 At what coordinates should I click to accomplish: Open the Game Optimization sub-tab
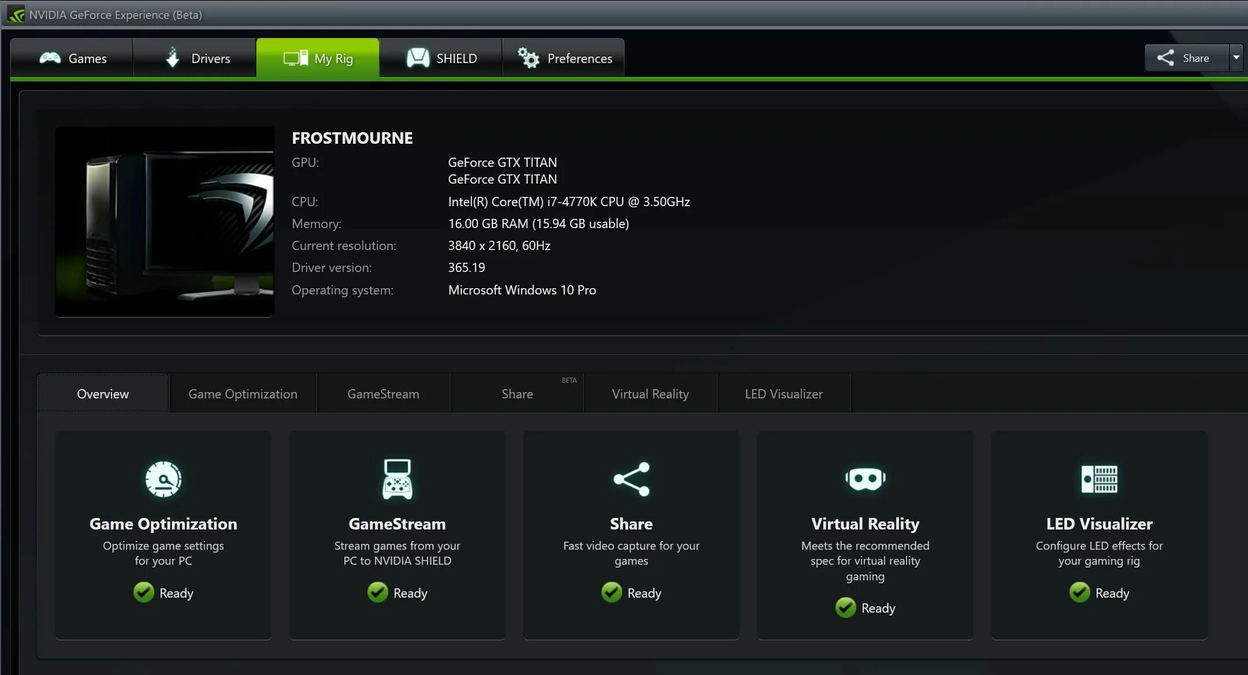point(243,394)
